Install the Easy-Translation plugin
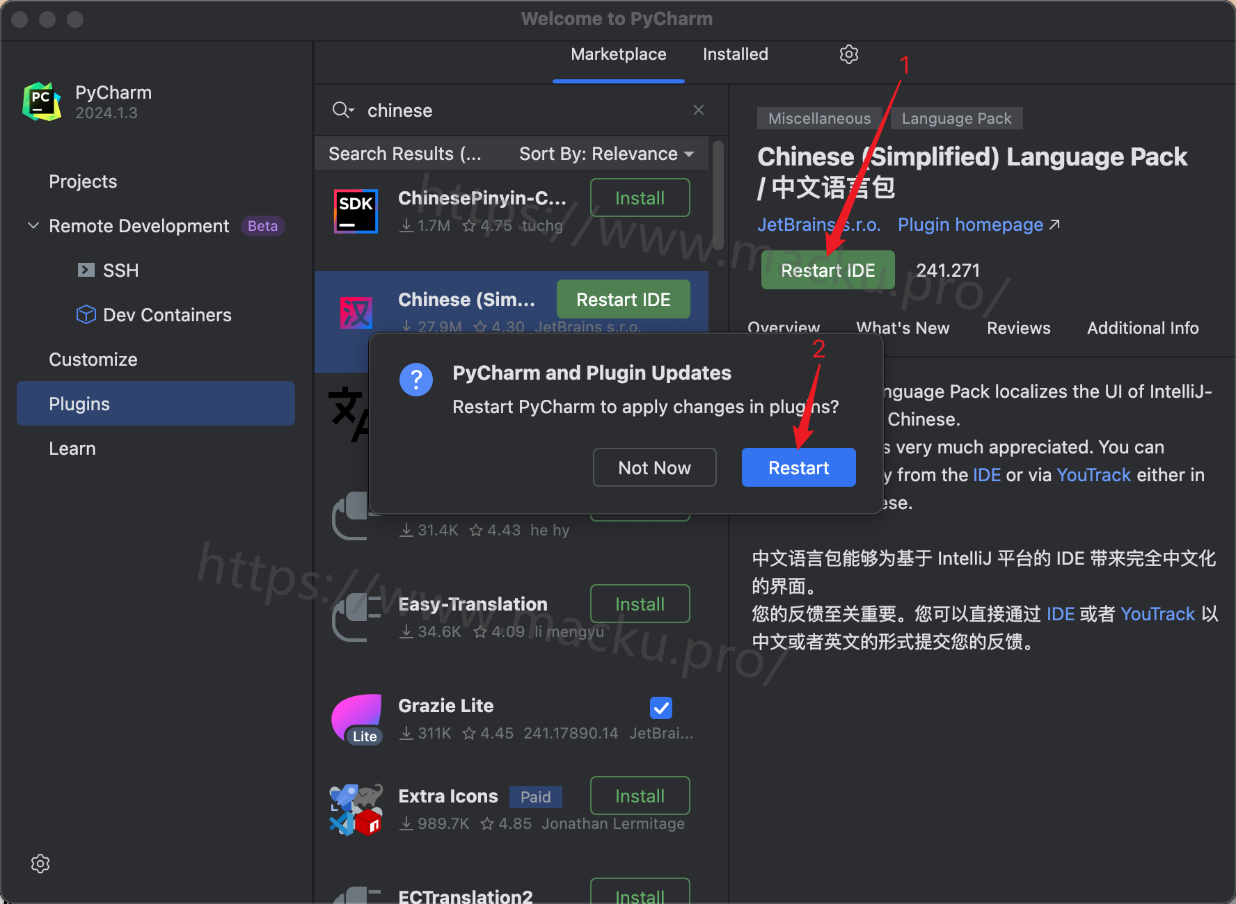 [640, 604]
